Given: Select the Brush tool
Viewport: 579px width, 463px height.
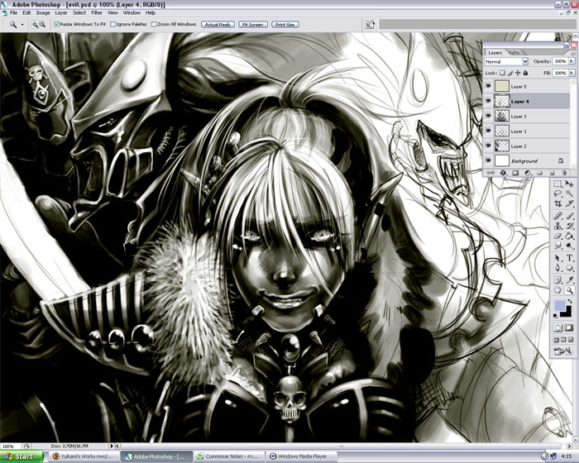Looking at the screenshot, I should pos(569,216).
